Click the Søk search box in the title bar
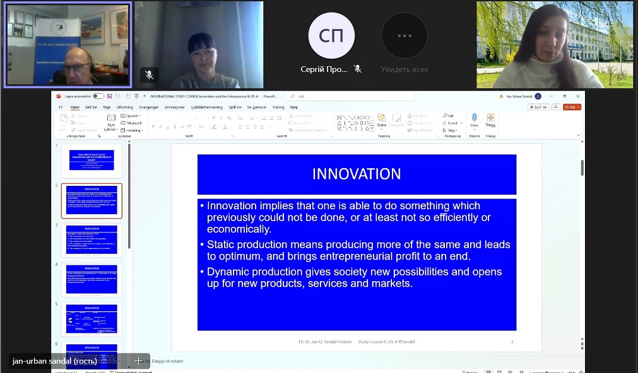 (350, 96)
